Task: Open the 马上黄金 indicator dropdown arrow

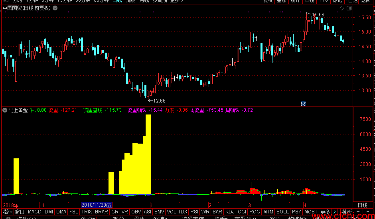Action: pos(4,110)
